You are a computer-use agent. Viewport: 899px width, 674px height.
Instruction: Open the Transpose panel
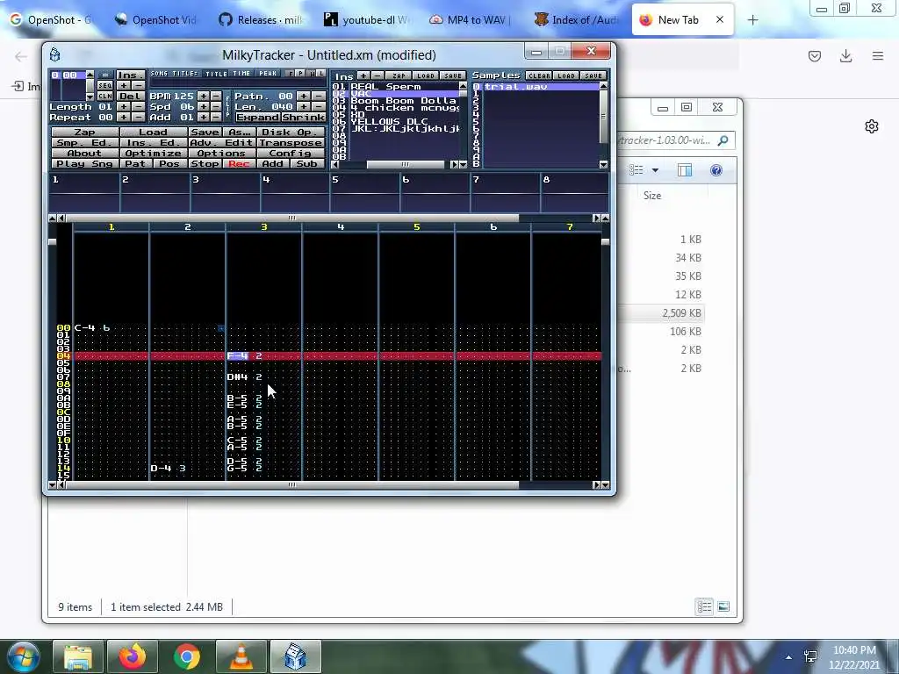coord(291,143)
